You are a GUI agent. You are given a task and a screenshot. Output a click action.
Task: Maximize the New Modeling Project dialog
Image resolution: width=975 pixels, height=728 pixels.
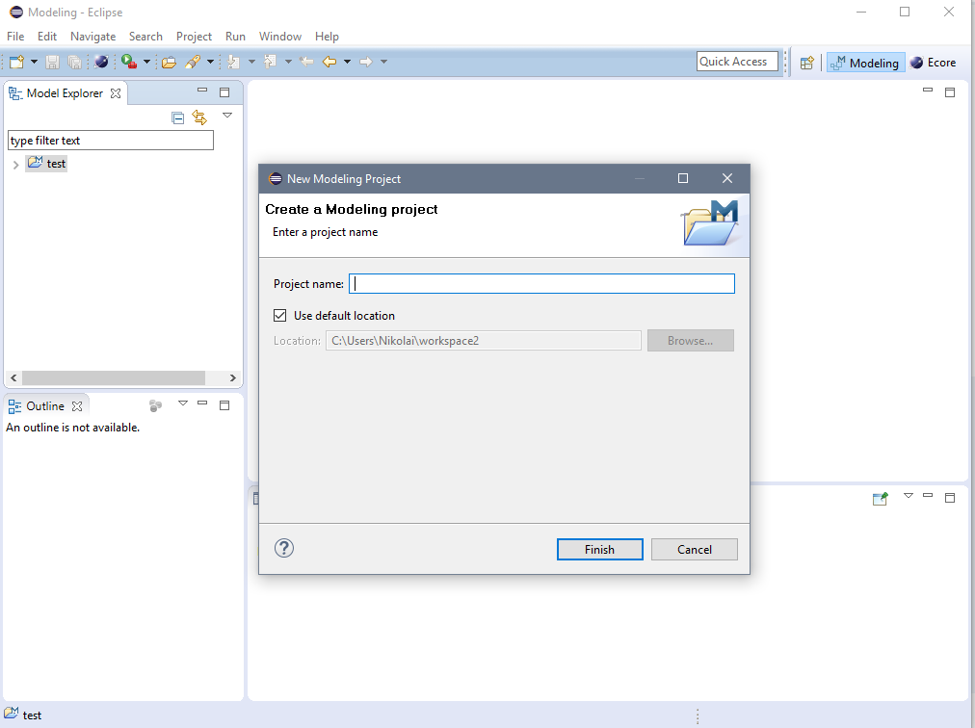[683, 178]
